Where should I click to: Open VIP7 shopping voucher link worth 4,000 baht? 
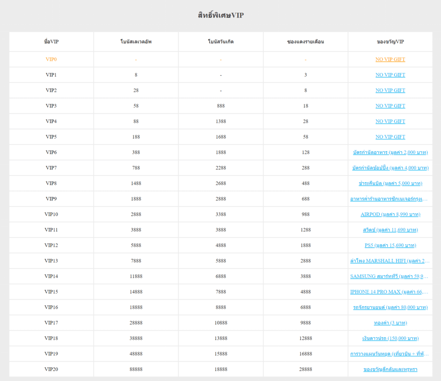390,168
